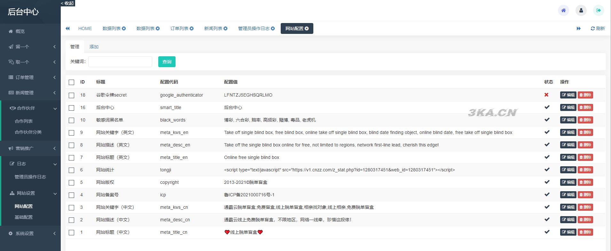Close the 网站配置 tab via its x icon
Screen dimensions: 611x251
point(307,28)
